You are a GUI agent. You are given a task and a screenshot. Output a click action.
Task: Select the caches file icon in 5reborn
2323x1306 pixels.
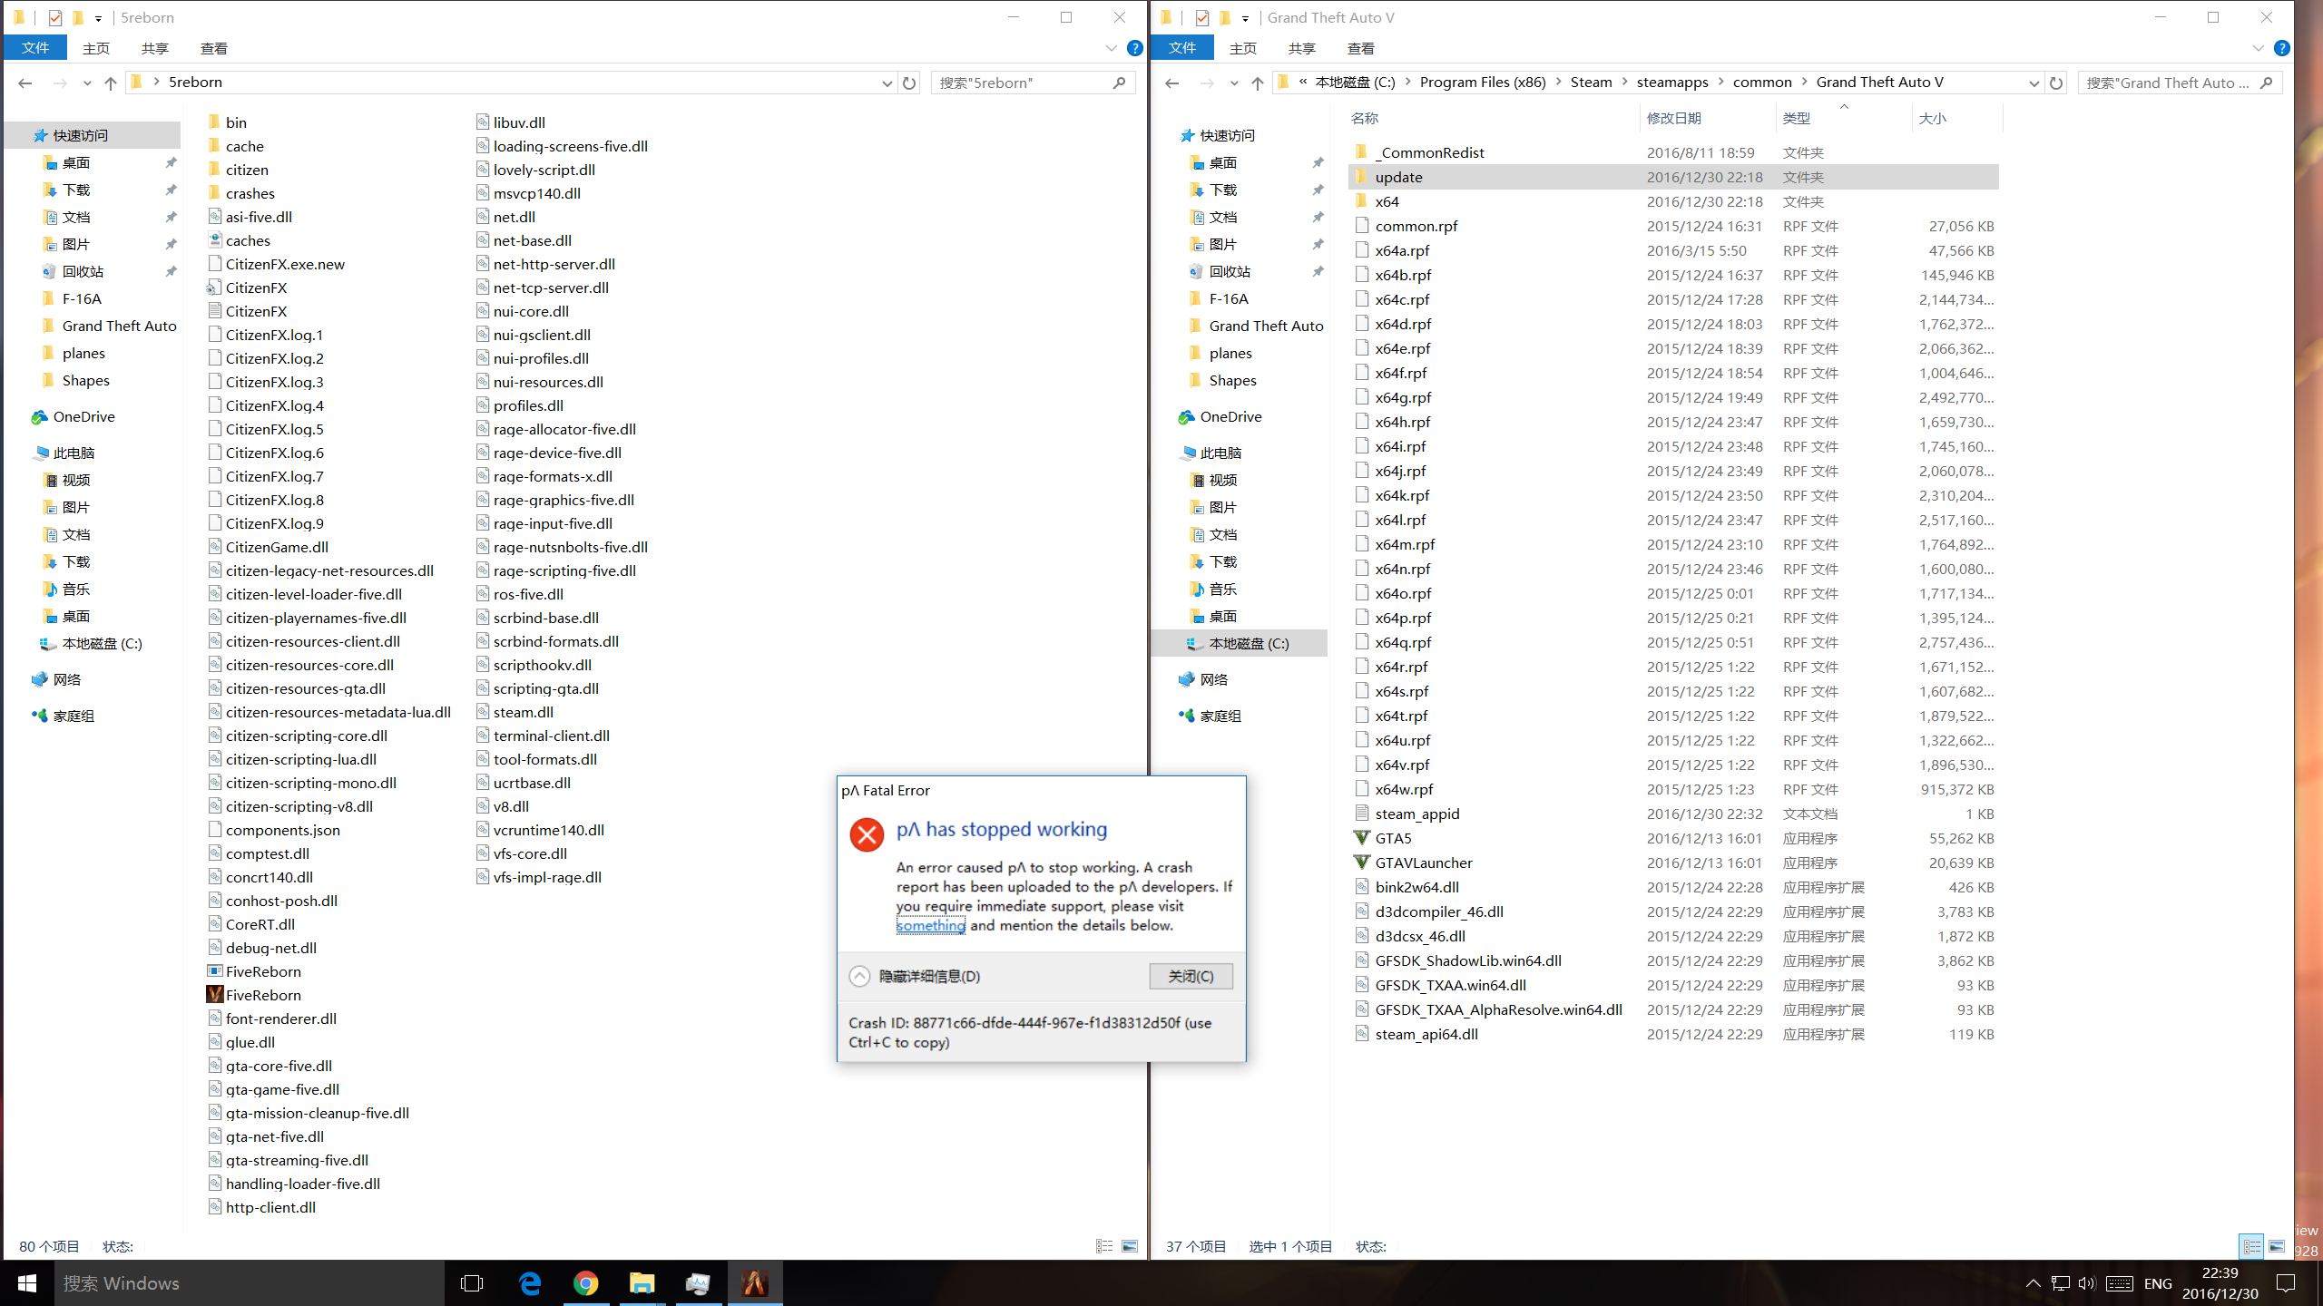click(215, 240)
